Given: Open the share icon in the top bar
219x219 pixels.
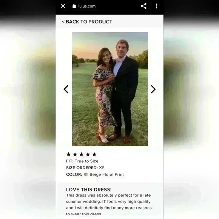Looking at the screenshot, I should click(x=143, y=6).
